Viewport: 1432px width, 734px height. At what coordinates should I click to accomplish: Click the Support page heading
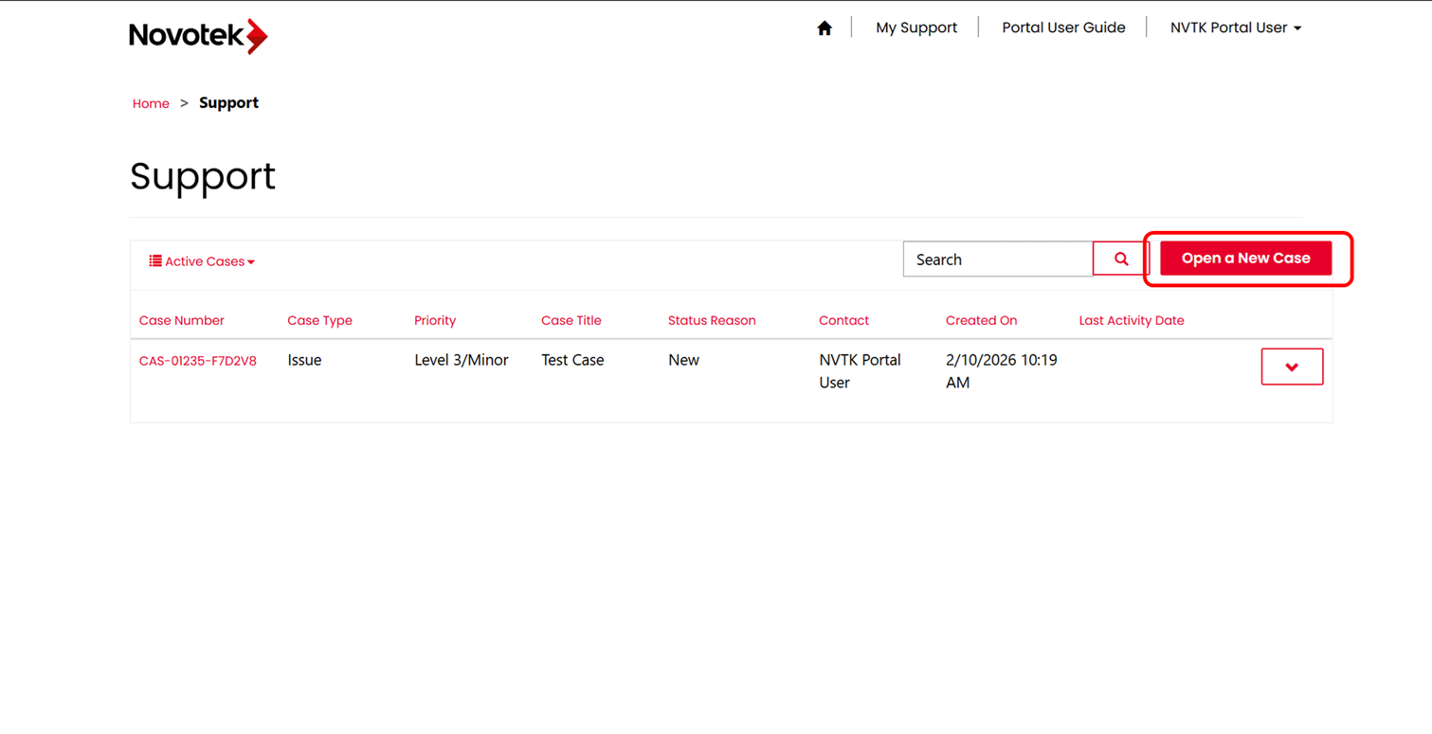point(203,176)
